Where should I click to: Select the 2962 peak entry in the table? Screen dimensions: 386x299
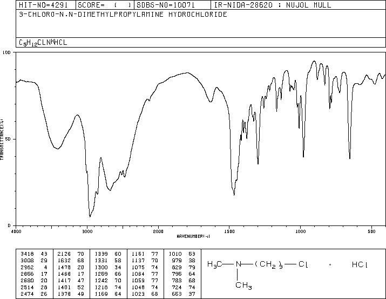[34, 267]
